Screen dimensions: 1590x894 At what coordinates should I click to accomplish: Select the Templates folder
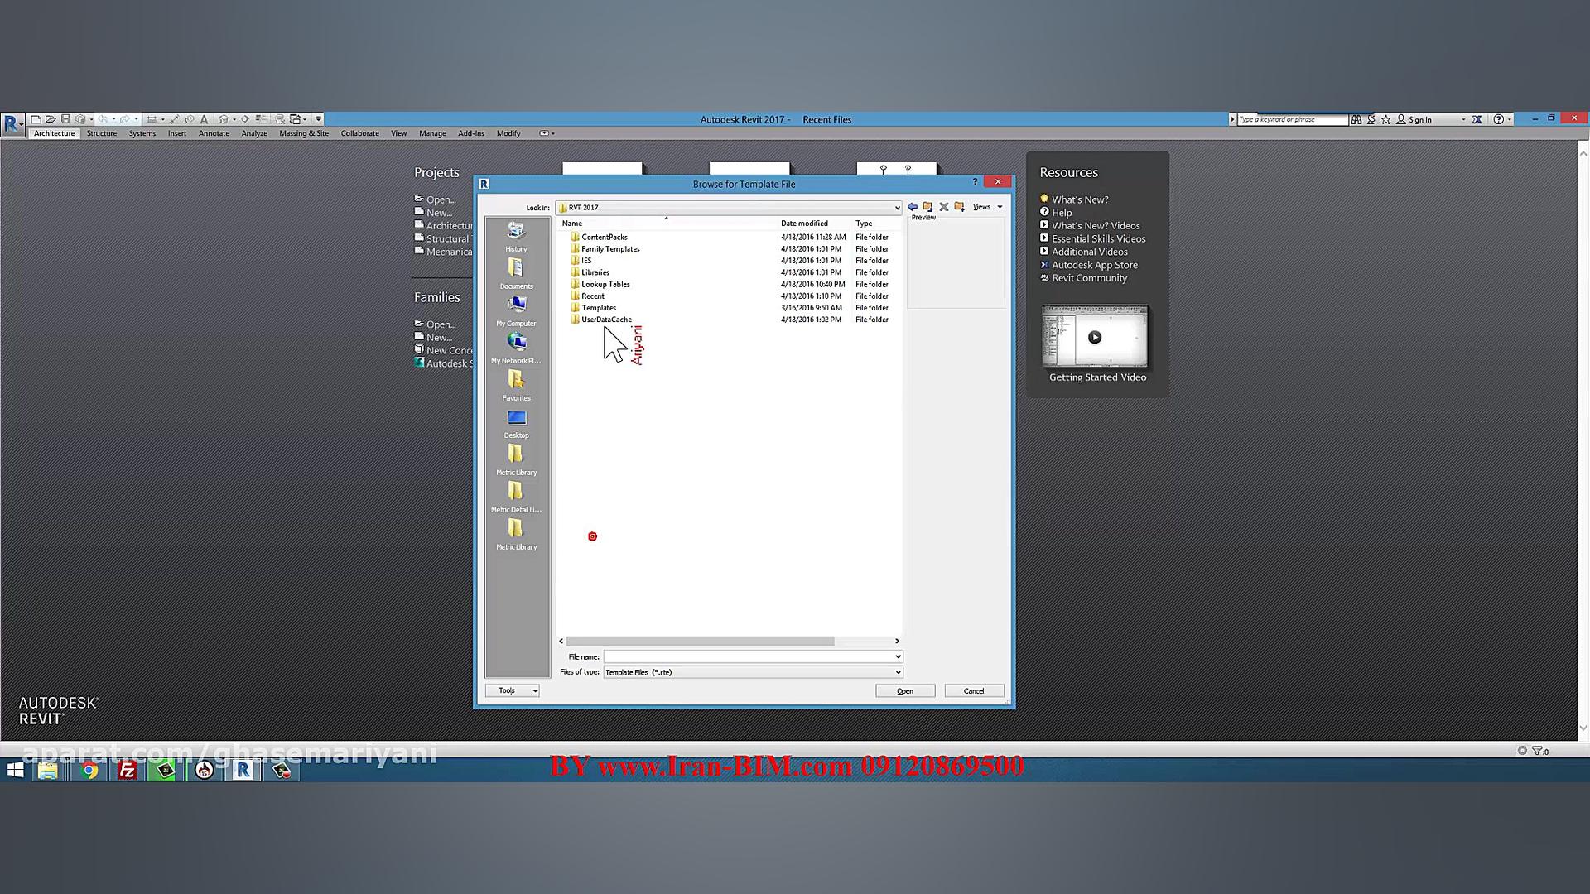598,308
